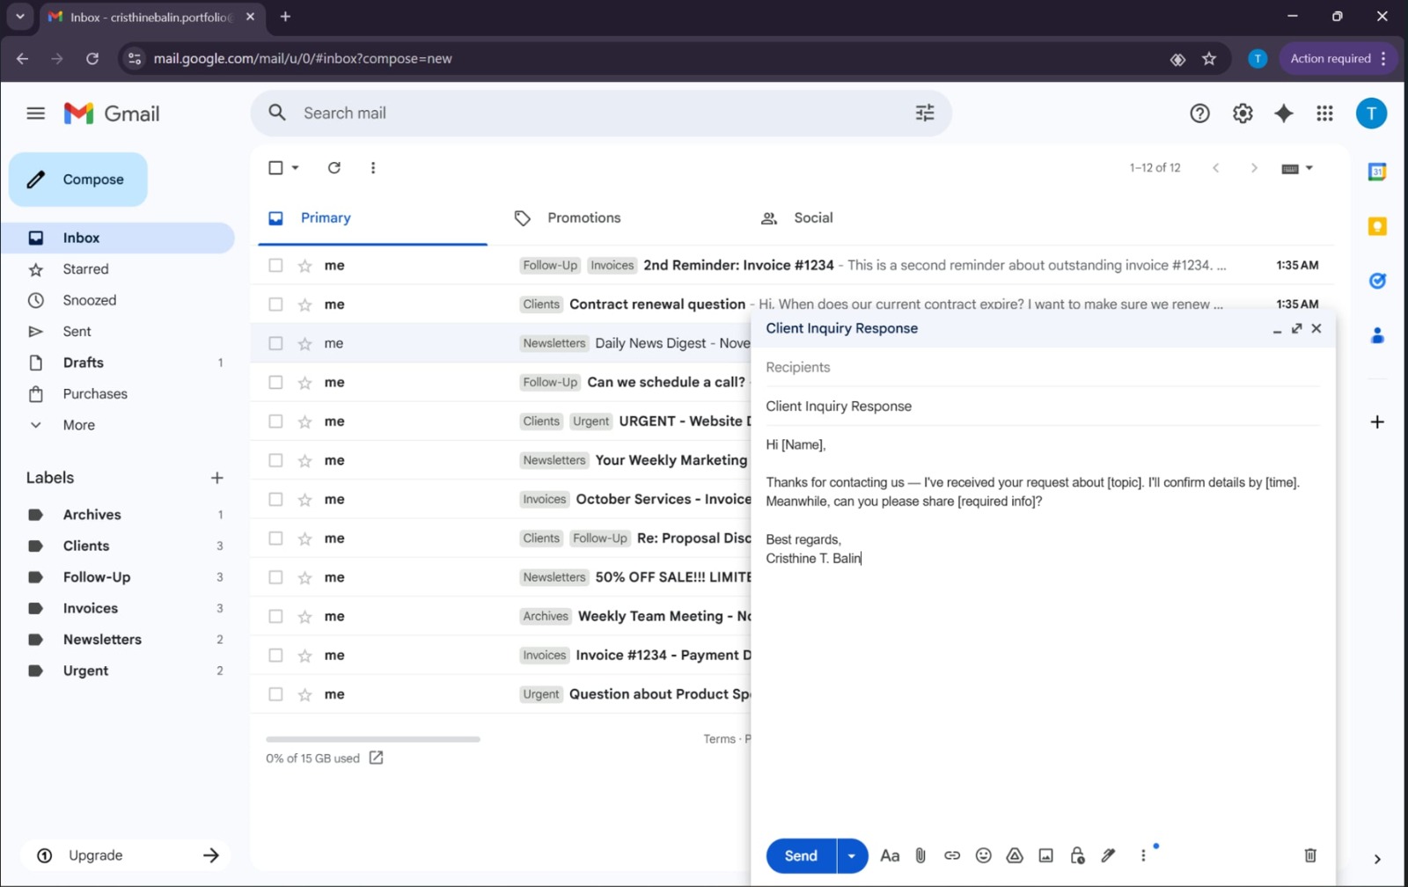This screenshot has width=1408, height=887.
Task: Star the URGENT Website email
Action: coord(304,422)
